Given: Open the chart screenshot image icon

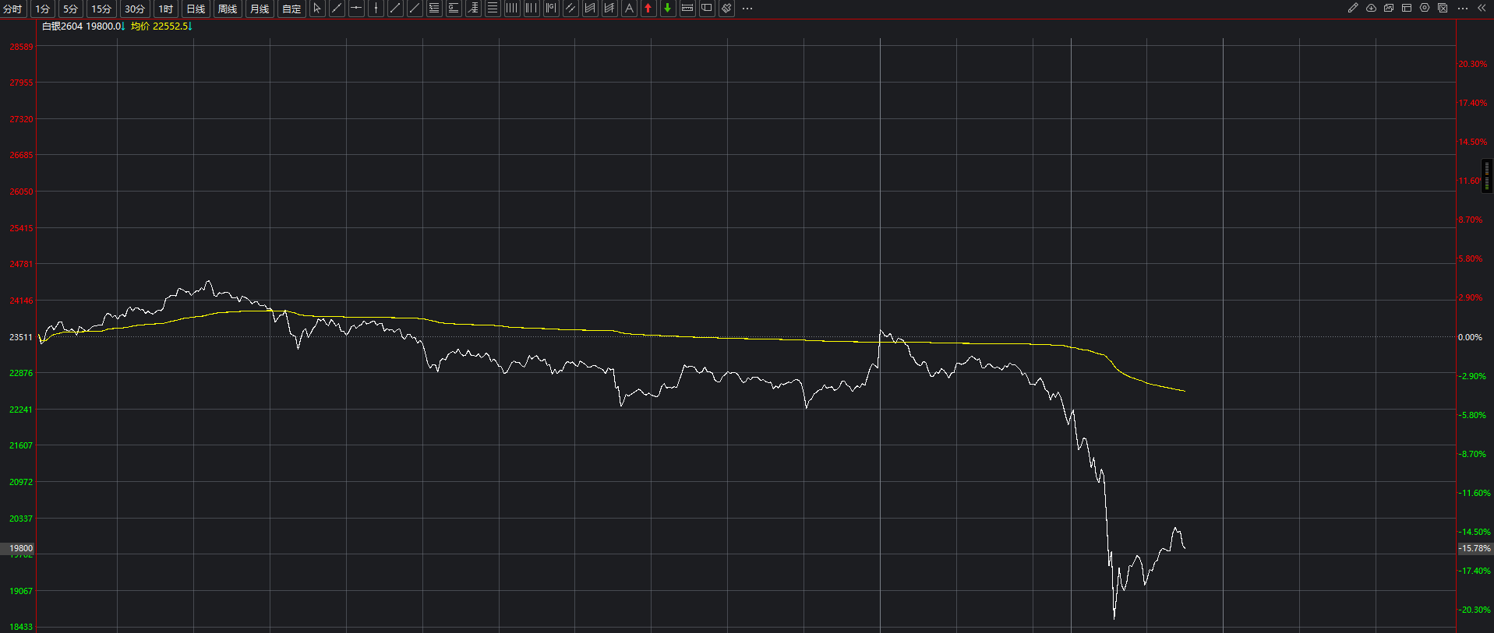Looking at the screenshot, I should [x=1389, y=9].
